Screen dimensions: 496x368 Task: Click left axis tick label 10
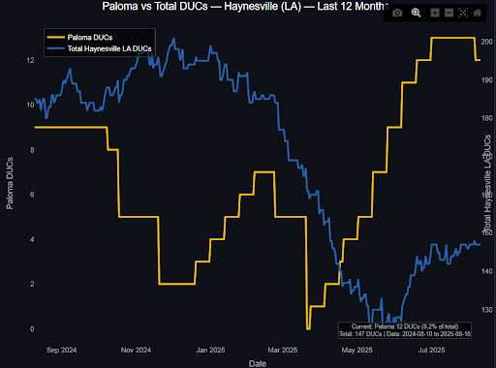point(30,105)
